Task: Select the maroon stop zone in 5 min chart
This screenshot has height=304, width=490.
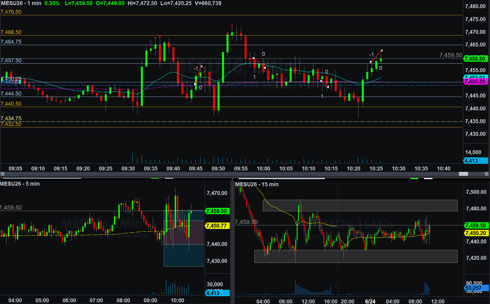Action: pyautogui.click(x=184, y=232)
